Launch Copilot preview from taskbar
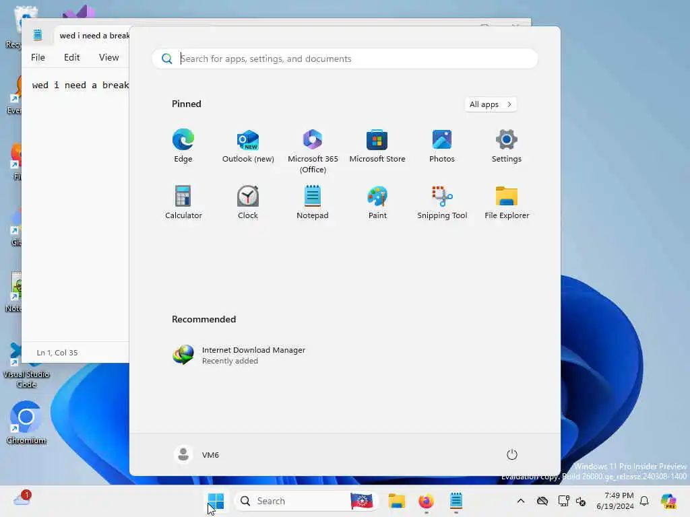The height and width of the screenshot is (517, 690). (668, 501)
